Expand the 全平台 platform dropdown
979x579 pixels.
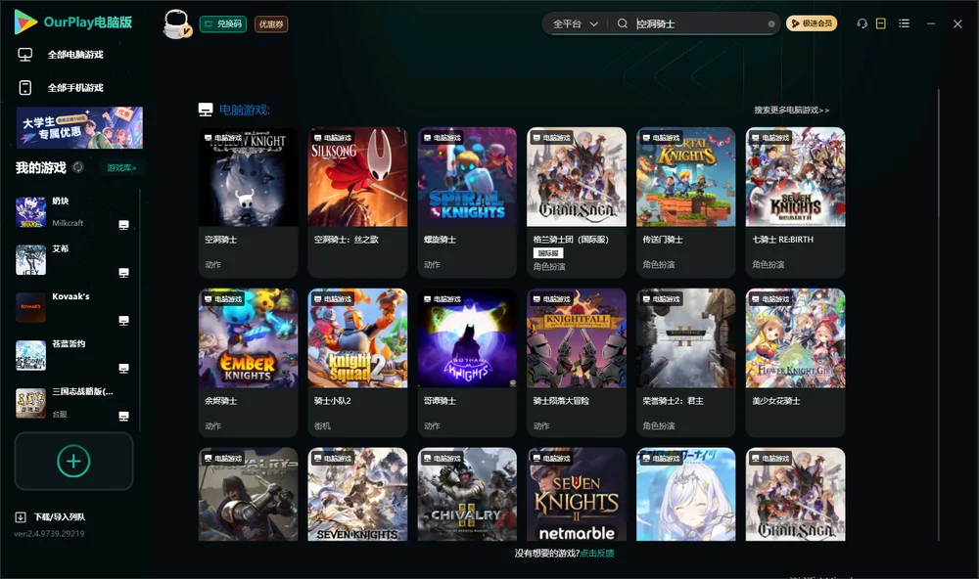(x=576, y=23)
